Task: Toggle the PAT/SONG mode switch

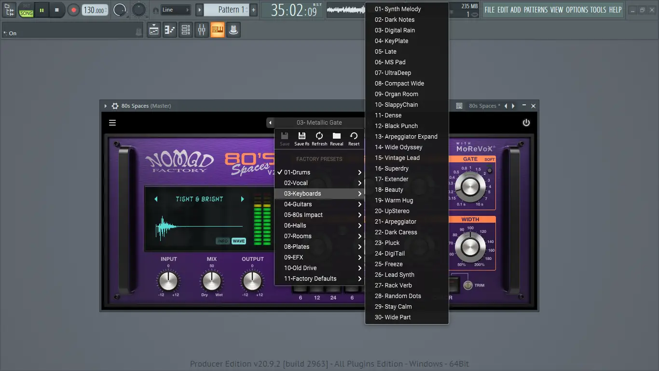Action: pos(26,10)
